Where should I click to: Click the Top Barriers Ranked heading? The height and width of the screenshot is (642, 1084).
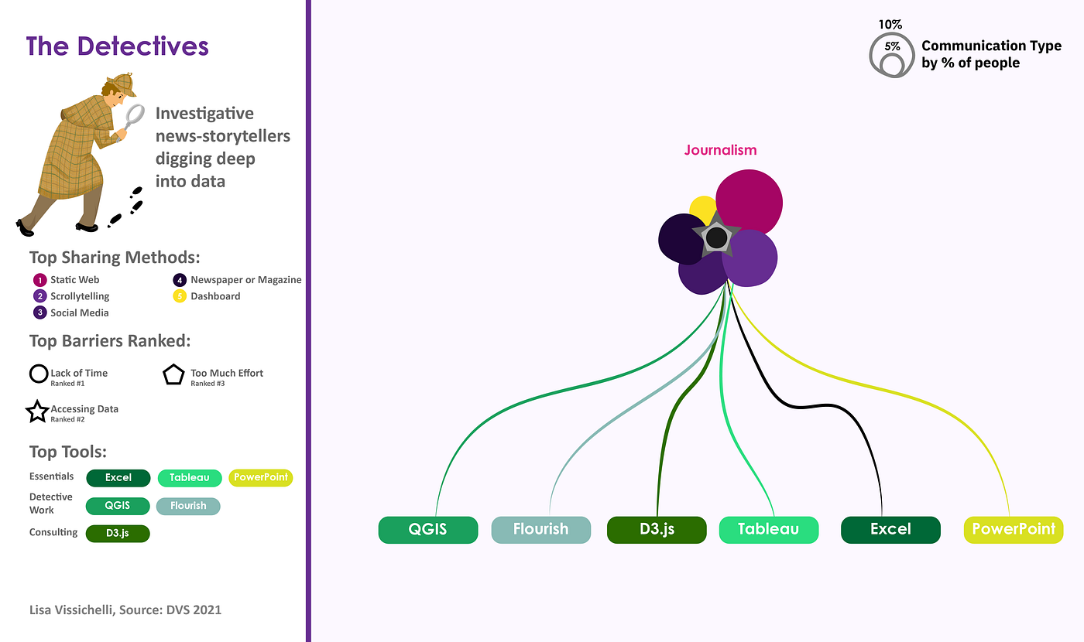[109, 341]
